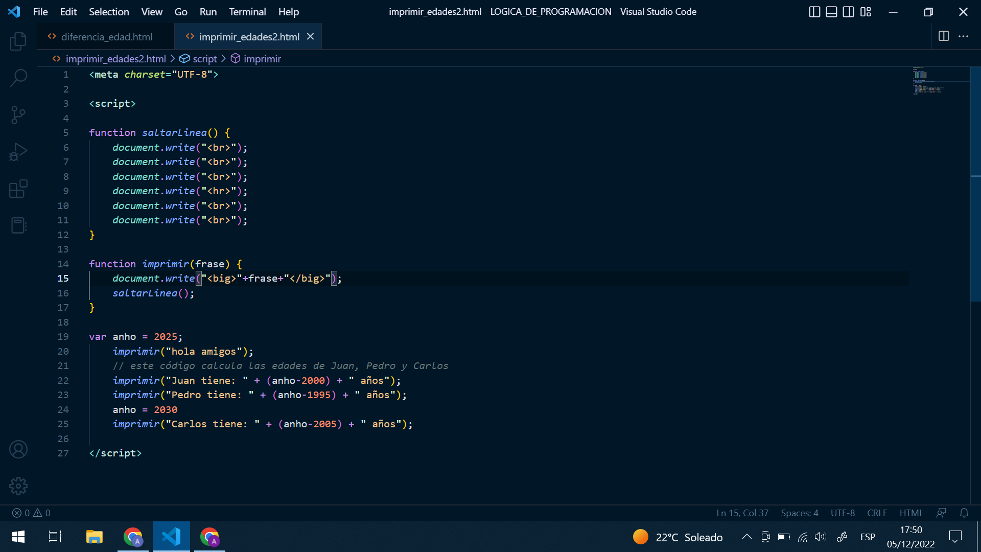Change file encoding UTF-8
The image size is (981, 552).
tap(843, 513)
